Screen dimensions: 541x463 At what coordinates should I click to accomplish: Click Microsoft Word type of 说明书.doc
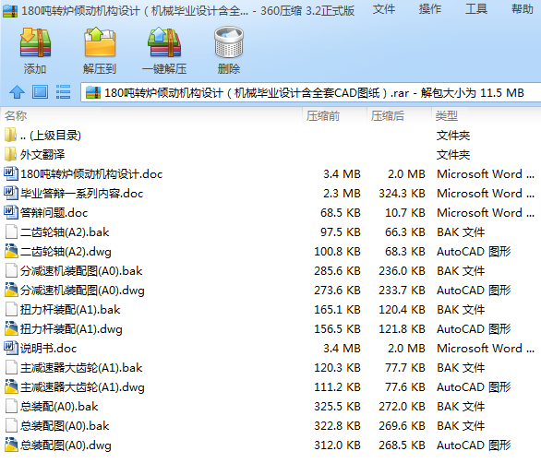486,349
